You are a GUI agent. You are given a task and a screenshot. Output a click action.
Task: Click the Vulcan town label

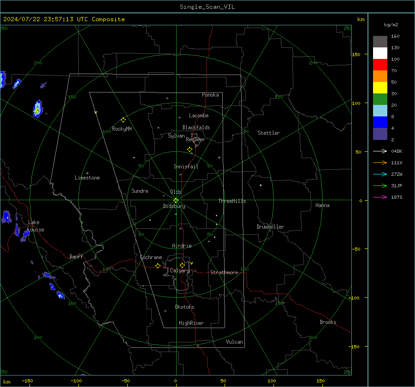[x=234, y=342]
